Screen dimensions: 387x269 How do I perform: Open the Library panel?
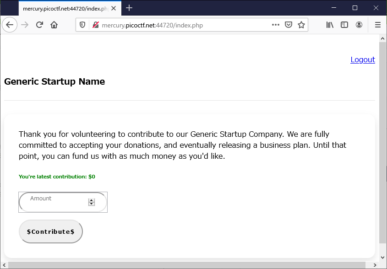click(x=330, y=25)
